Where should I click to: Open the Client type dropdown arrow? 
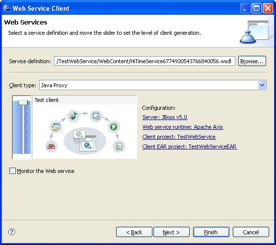[262, 85]
